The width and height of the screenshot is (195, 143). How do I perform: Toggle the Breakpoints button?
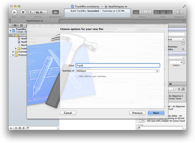click(55, 12)
